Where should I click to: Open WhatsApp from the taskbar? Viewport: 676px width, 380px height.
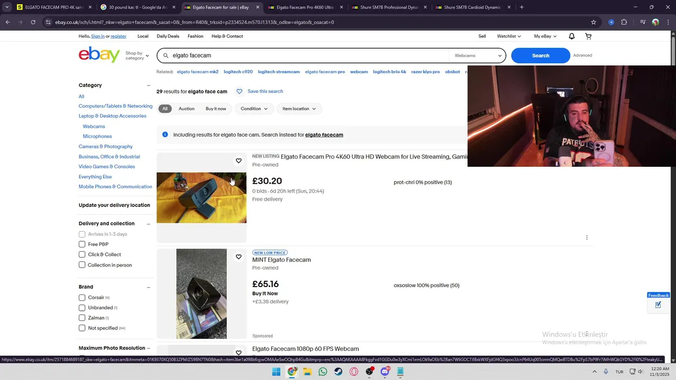tap(323, 372)
